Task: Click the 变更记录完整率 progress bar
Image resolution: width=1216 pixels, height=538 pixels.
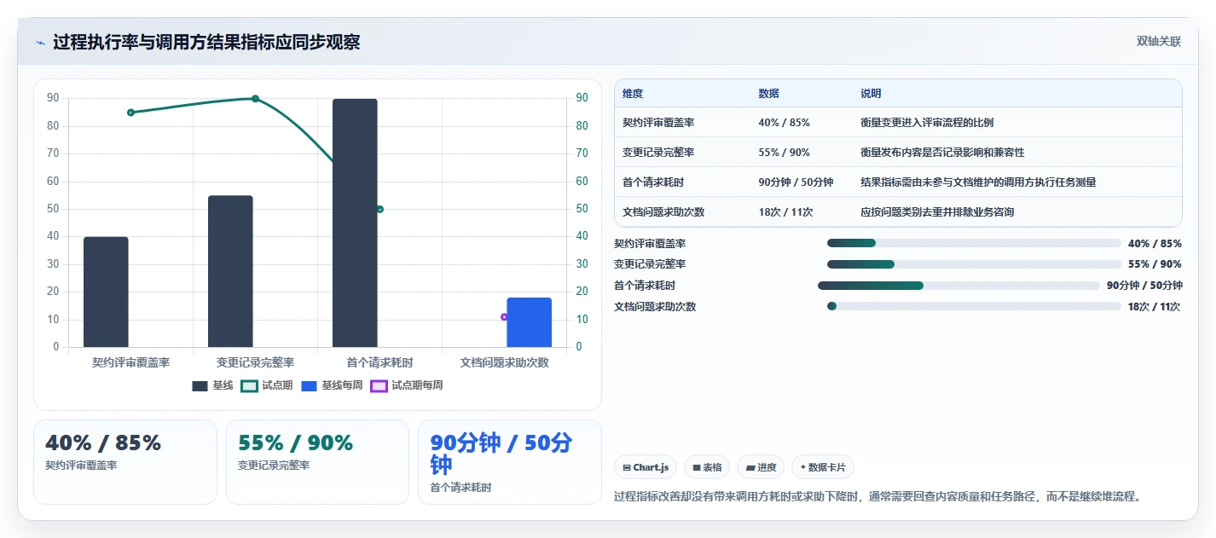Action: point(974,264)
